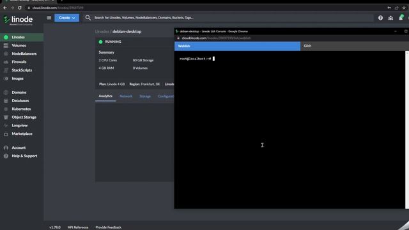Click the browser reload icon
This screenshot has height=230, width=409.
(20, 8)
